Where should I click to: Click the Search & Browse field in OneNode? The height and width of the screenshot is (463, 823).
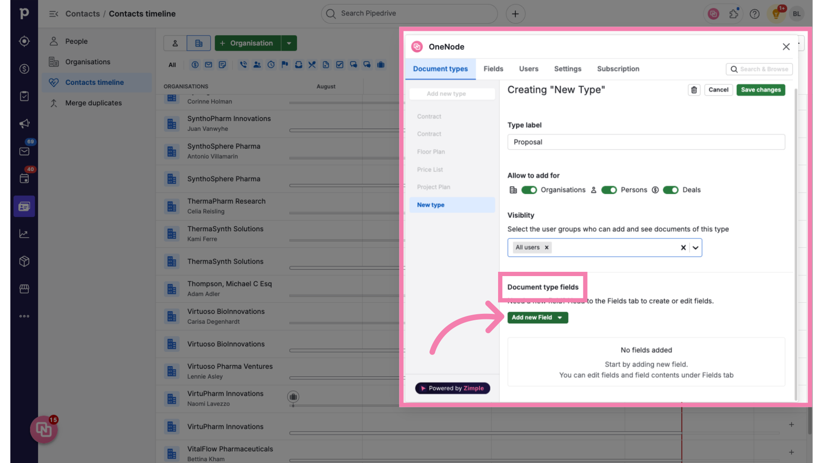tap(759, 69)
